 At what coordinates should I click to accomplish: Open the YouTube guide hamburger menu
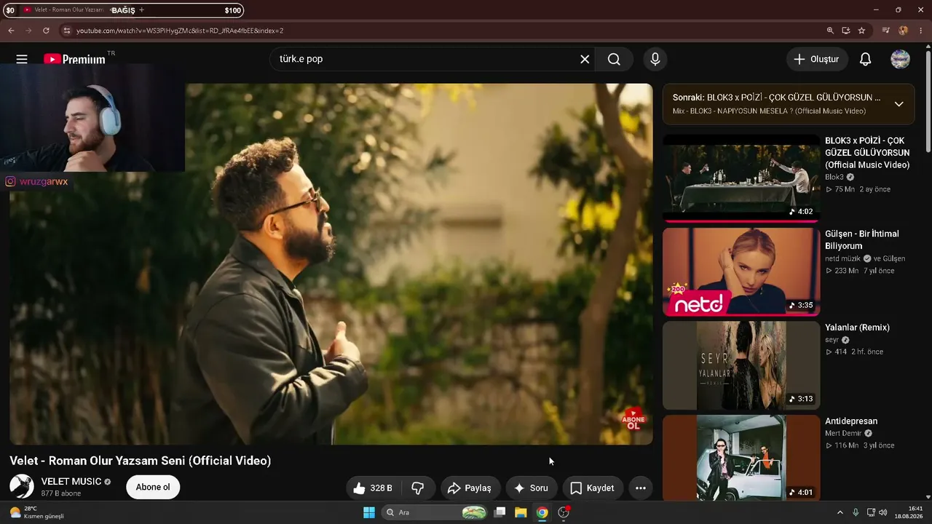point(22,59)
